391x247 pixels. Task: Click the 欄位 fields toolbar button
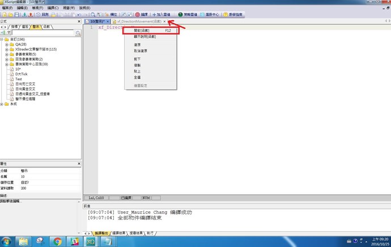click(111, 15)
